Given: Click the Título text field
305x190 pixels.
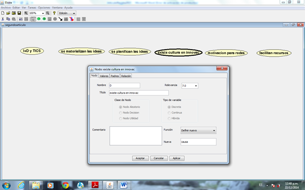Looking at the screenshot, I should pyautogui.click(x=139, y=93).
